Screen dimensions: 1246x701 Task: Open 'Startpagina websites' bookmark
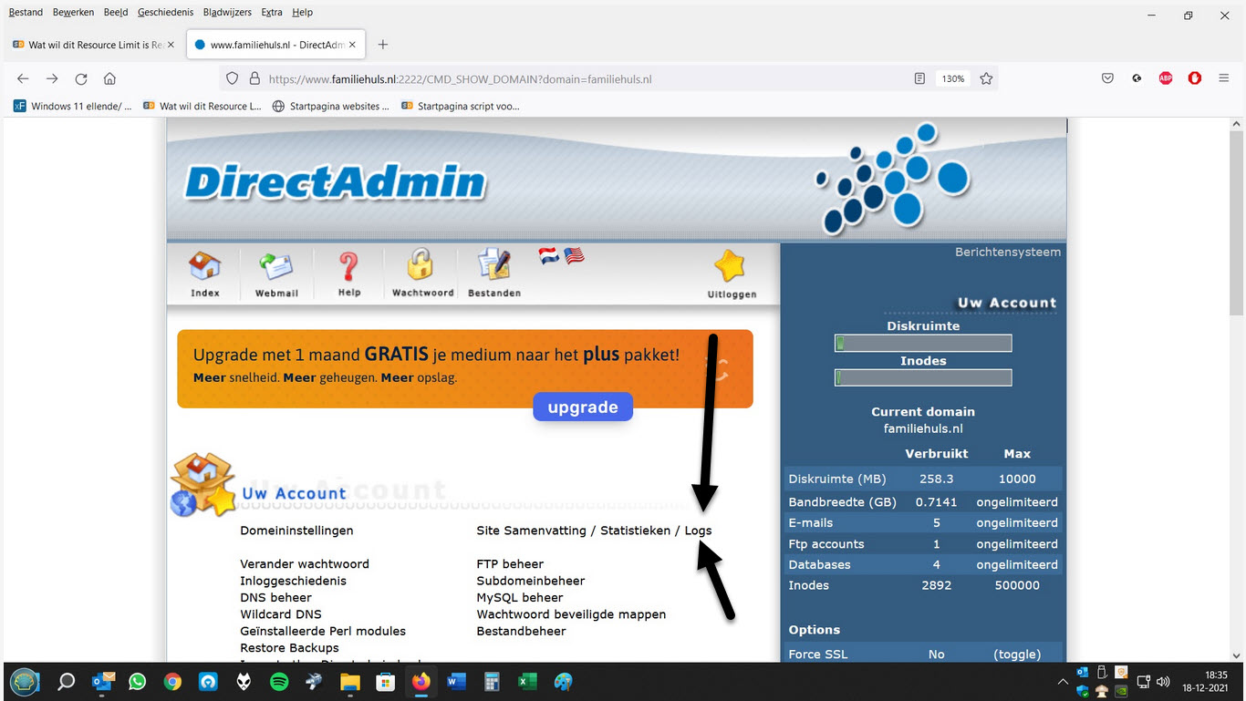coord(331,106)
